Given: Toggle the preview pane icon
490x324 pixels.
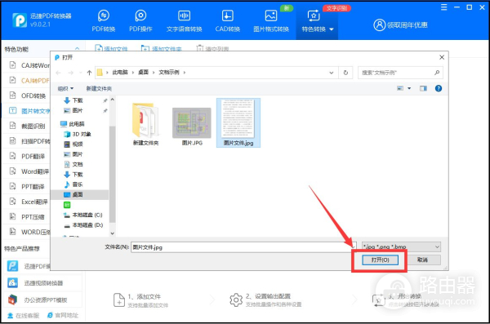Looking at the screenshot, I should (423, 88).
